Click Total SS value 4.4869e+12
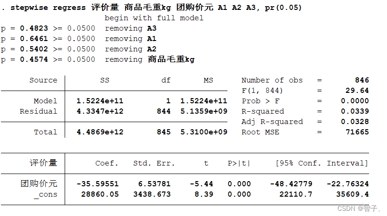Viewport: 387px width, 216px height. [100, 132]
